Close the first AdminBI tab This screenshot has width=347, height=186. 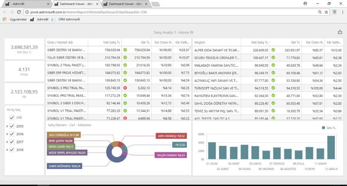[48, 4]
